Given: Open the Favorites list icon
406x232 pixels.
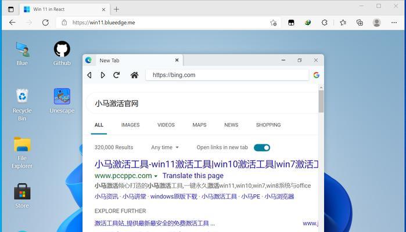Looking at the screenshot, I should [x=343, y=23].
